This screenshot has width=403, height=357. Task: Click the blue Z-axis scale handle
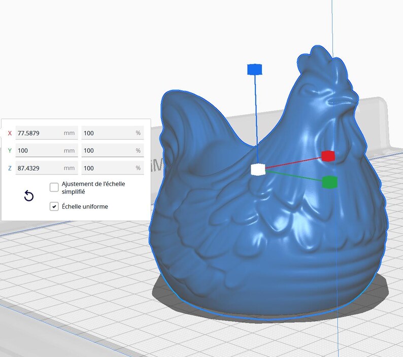point(254,69)
